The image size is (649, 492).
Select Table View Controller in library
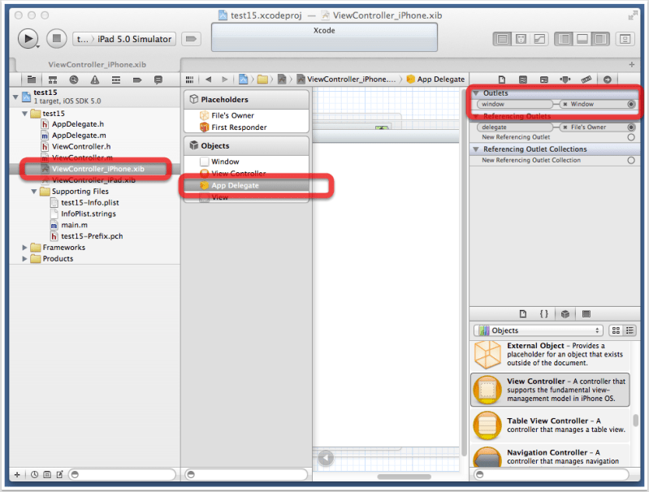(x=550, y=425)
